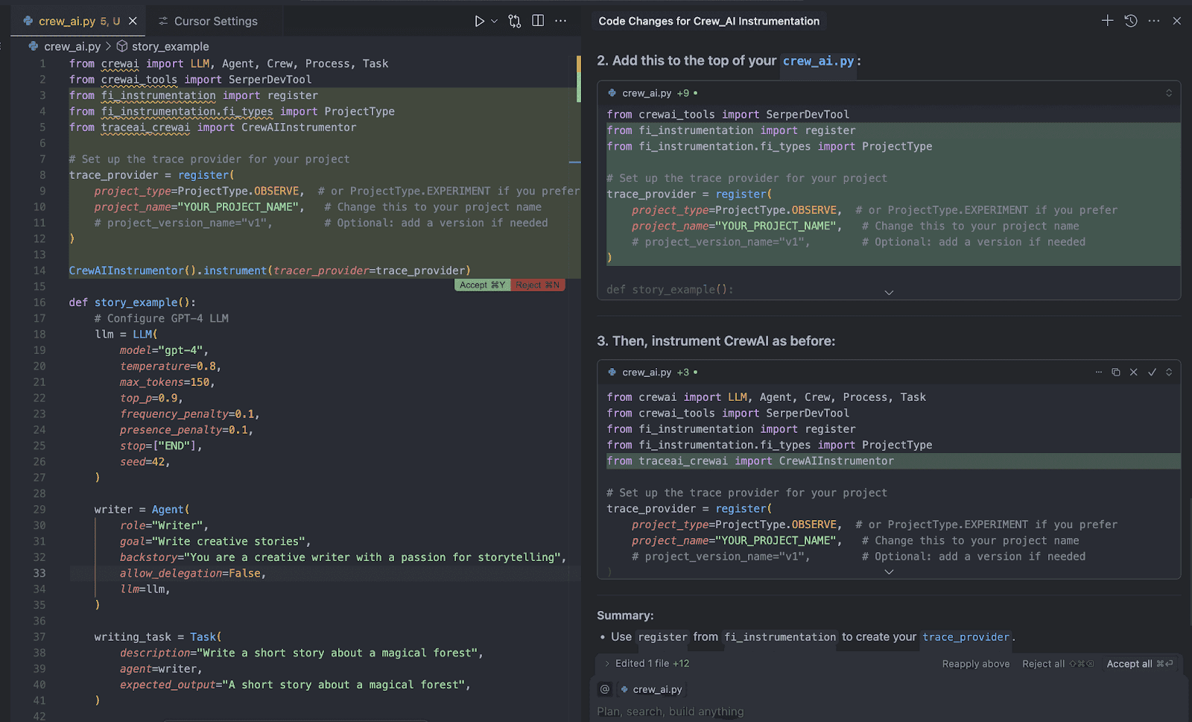The height and width of the screenshot is (722, 1192).
Task: Click the symbol cube icon before story_example breadcrumb
Action: pyautogui.click(x=122, y=46)
